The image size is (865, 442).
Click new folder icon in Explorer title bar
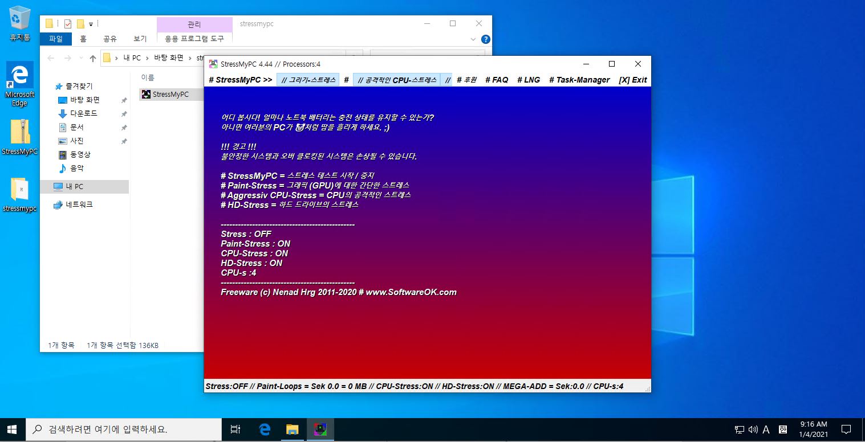pos(80,24)
